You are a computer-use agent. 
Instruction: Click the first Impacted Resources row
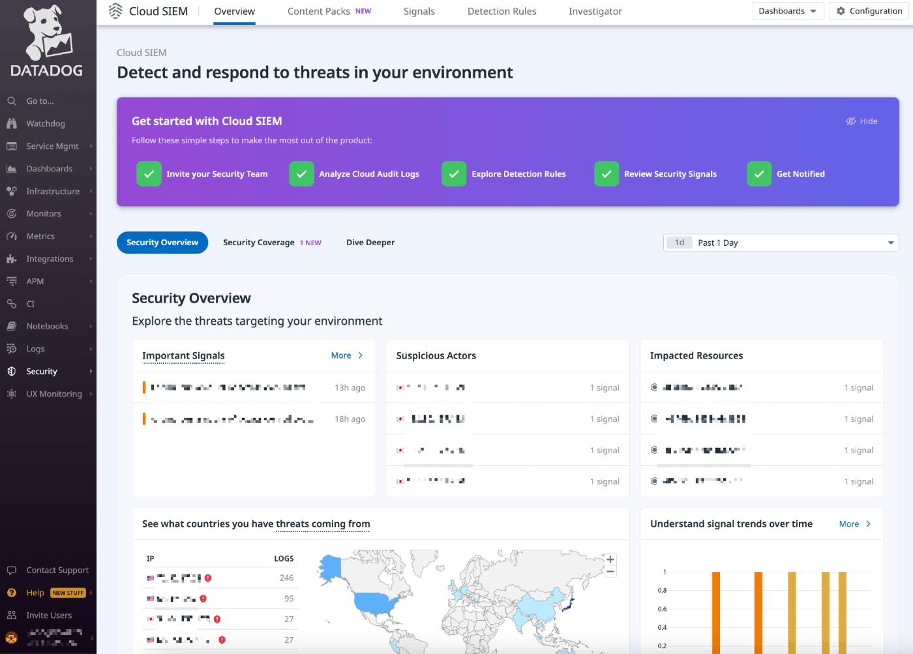pos(762,387)
